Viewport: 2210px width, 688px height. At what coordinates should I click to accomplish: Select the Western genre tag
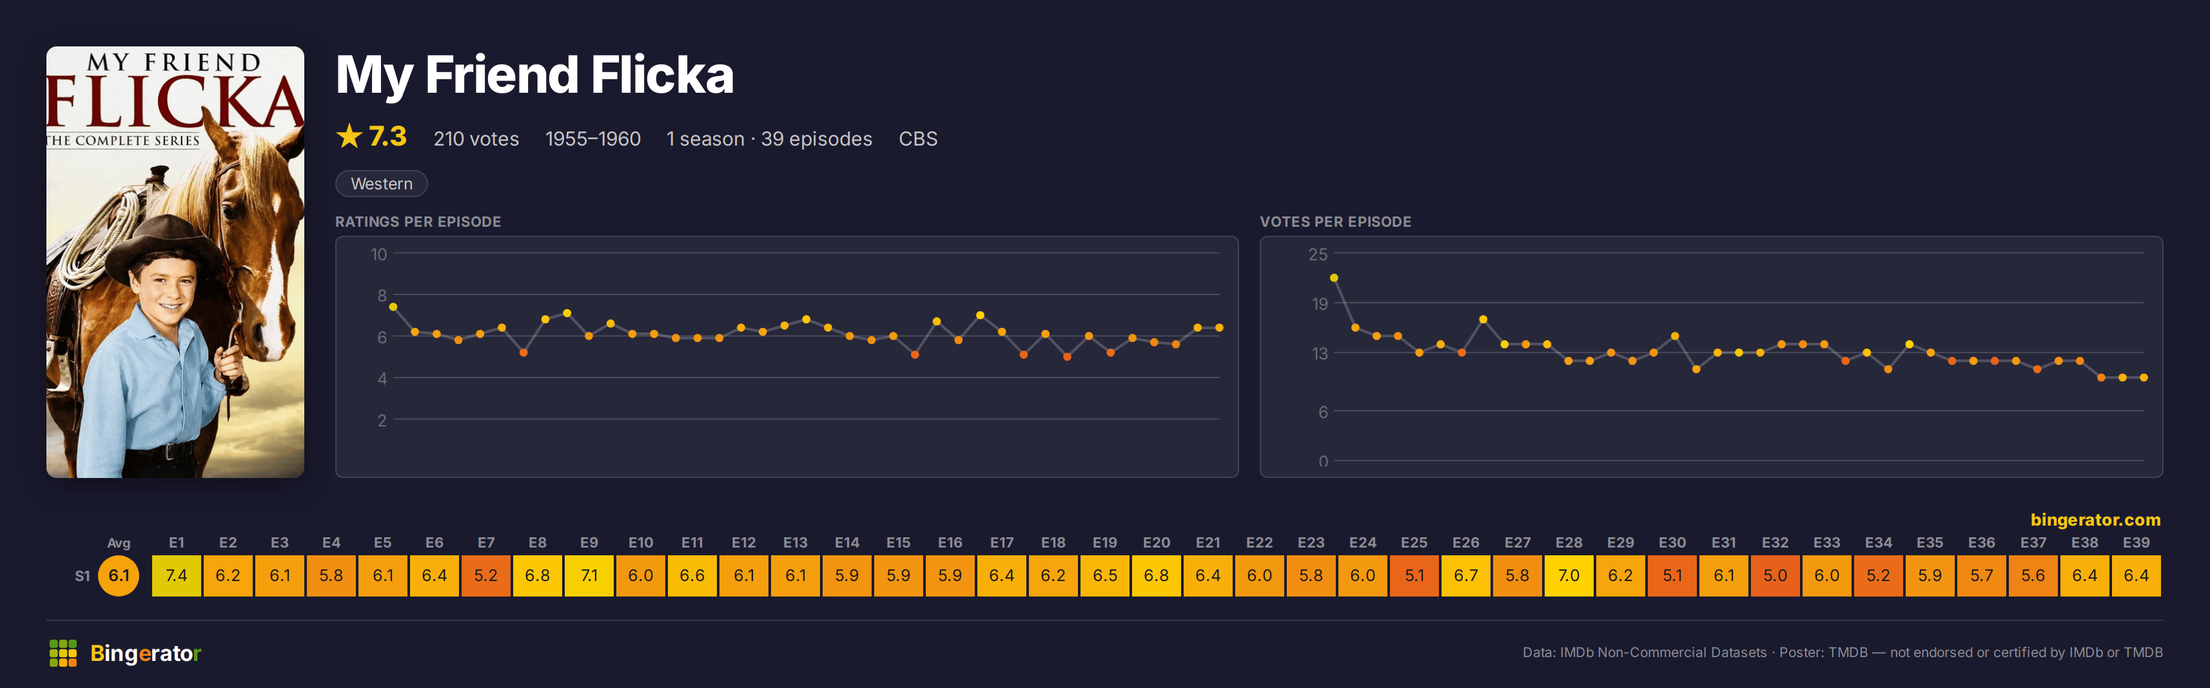pos(381,184)
